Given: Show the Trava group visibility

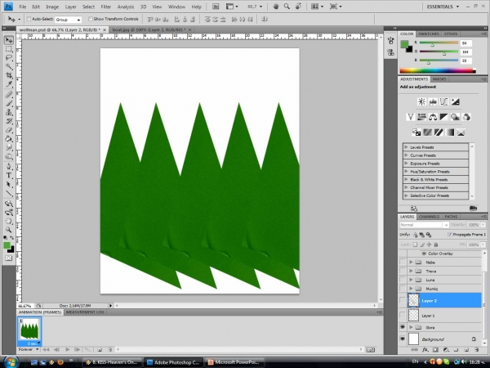Looking at the screenshot, I should (x=403, y=271).
